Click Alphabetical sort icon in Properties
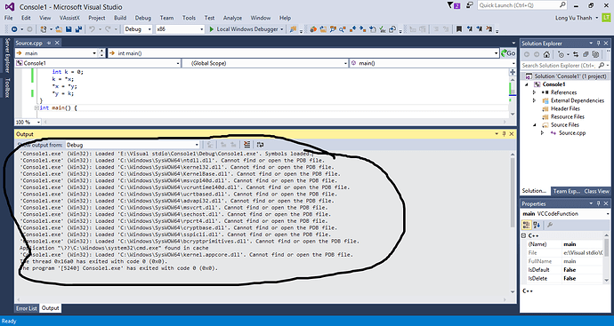Screen dimensions: 614x326 click(537, 225)
